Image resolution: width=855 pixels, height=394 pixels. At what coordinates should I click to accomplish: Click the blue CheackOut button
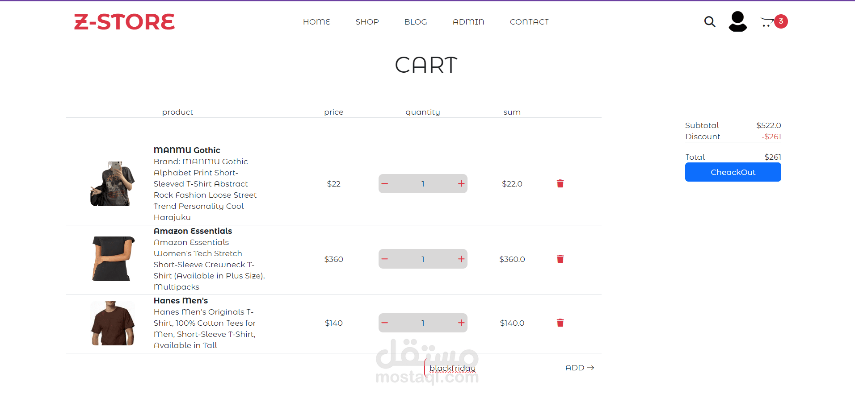click(x=733, y=172)
